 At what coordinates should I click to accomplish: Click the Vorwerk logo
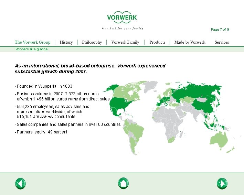point(122,17)
